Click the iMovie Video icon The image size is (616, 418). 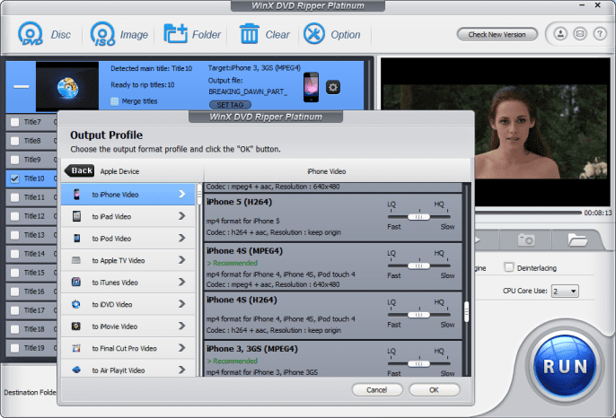tap(76, 327)
